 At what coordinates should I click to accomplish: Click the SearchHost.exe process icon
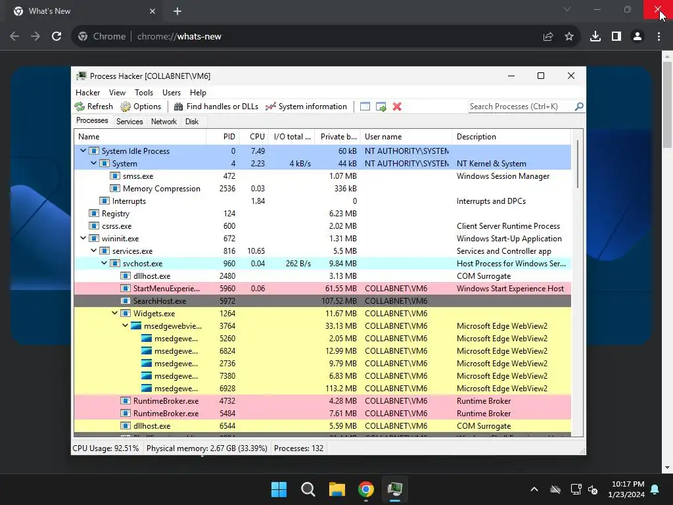[x=126, y=301]
